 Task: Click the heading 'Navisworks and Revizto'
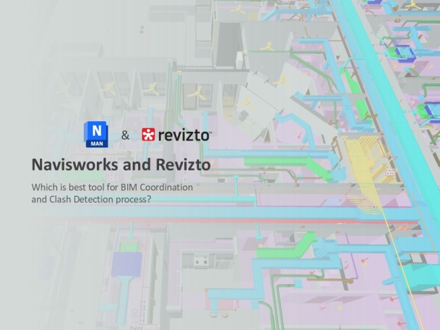[121, 164]
